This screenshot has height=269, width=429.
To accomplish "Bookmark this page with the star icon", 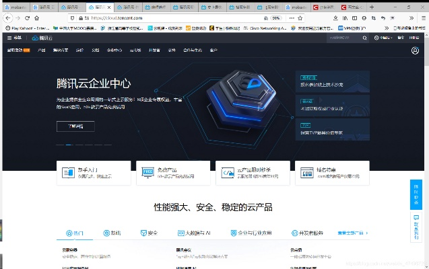I will [x=300, y=18].
